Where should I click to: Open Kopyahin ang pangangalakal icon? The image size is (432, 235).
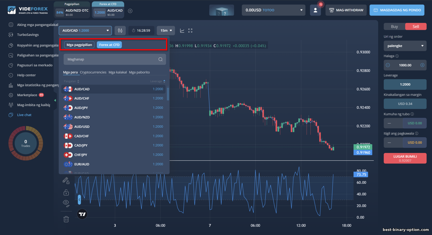click(x=11, y=45)
